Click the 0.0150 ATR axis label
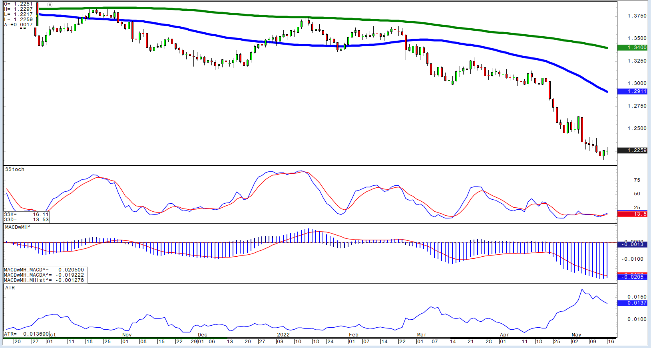Viewport: 651px width, 348px height. coord(637,297)
